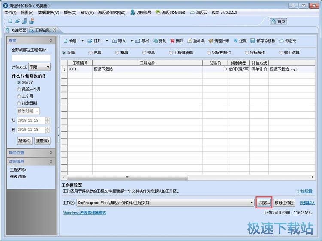The width and height of the screenshot is (322, 241).
Task: Click the 重命名 (Rename) toolbar item
Action: click(x=196, y=41)
